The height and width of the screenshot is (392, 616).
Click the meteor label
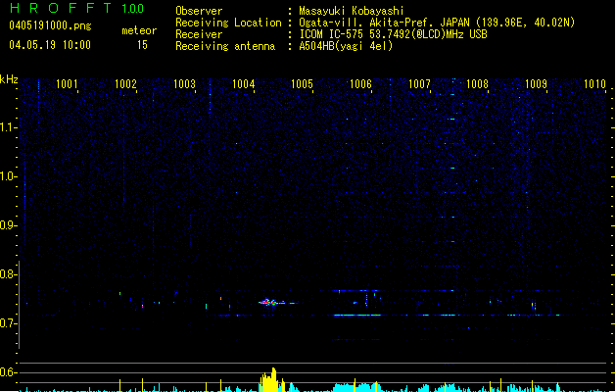tap(139, 30)
